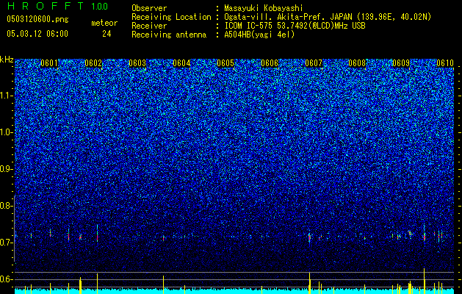Click the 0605 time marker

pos(225,63)
